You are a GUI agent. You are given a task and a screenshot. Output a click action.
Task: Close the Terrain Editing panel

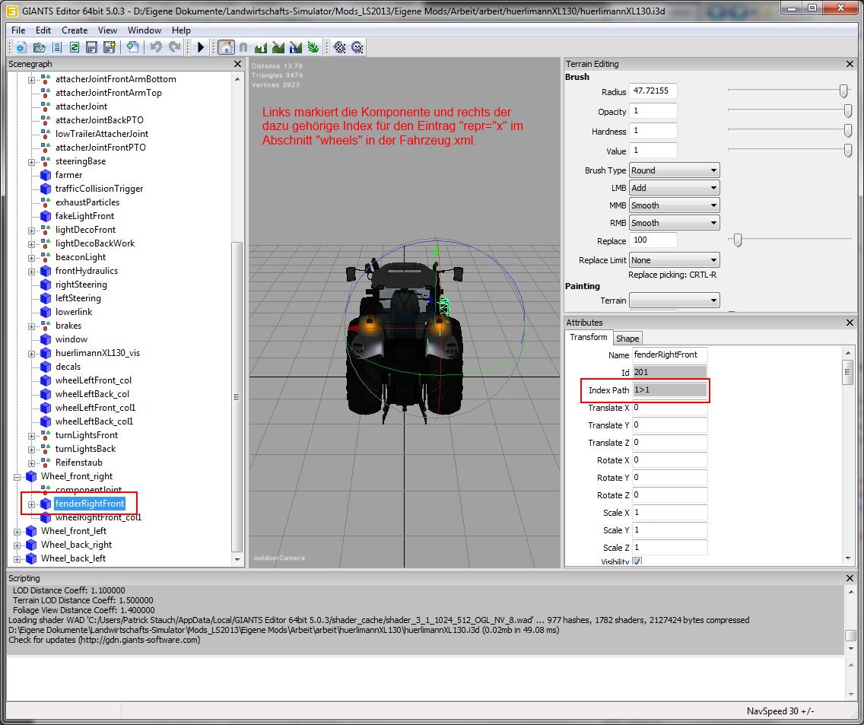(x=850, y=64)
